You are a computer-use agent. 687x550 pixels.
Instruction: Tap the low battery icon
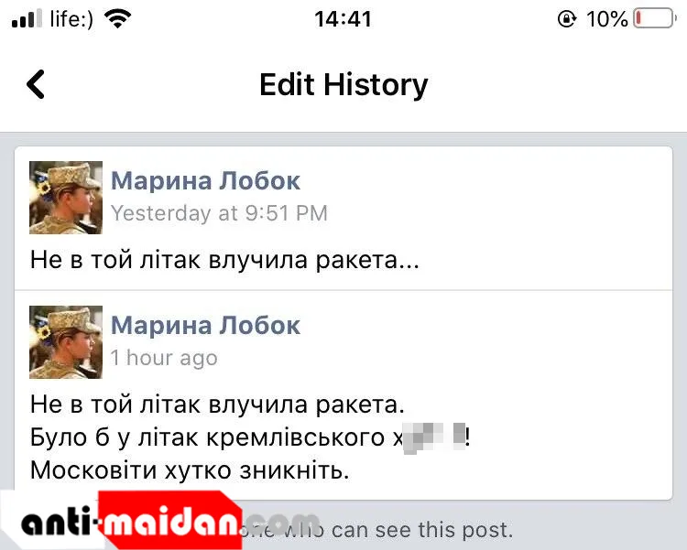pos(655,18)
